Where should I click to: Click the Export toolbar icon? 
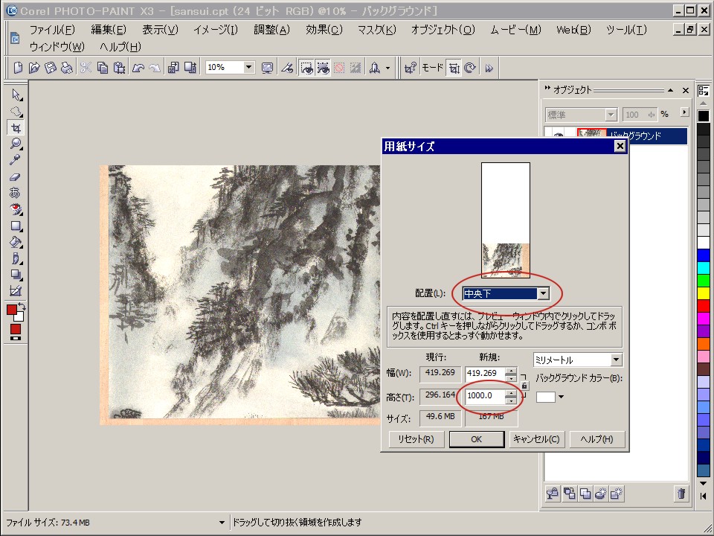point(190,68)
